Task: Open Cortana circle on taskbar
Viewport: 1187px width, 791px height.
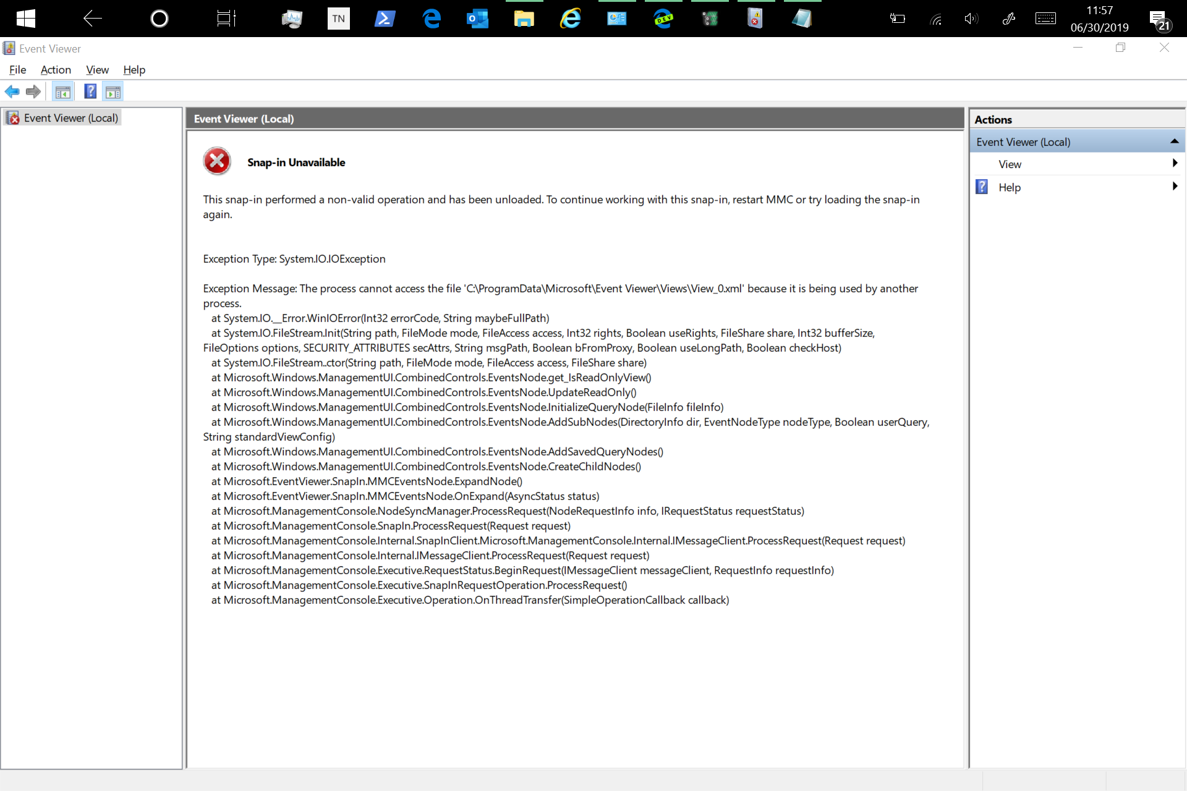Action: (159, 19)
